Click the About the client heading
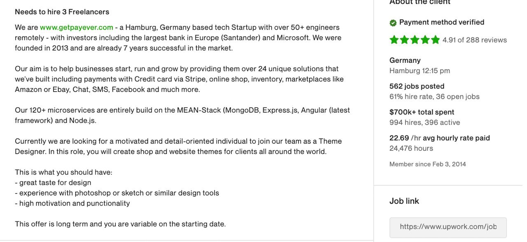The height and width of the screenshot is (242, 527). [420, 2]
